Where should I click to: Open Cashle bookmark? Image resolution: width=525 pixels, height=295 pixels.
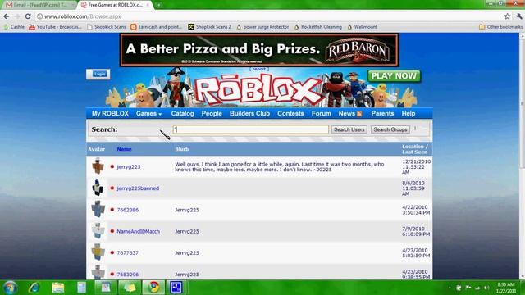point(14,27)
